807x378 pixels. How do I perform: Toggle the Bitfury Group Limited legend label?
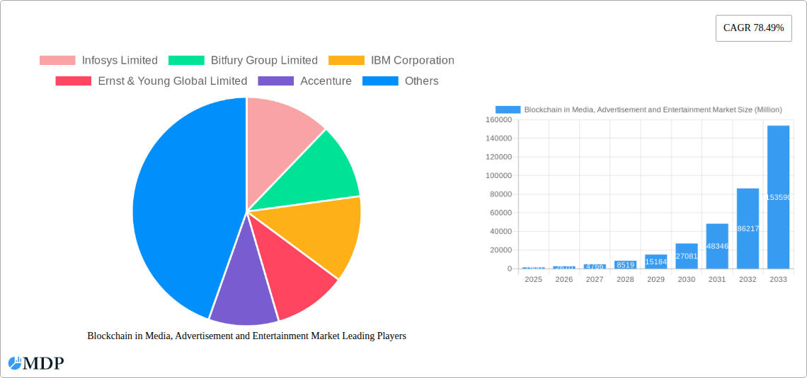(x=264, y=61)
